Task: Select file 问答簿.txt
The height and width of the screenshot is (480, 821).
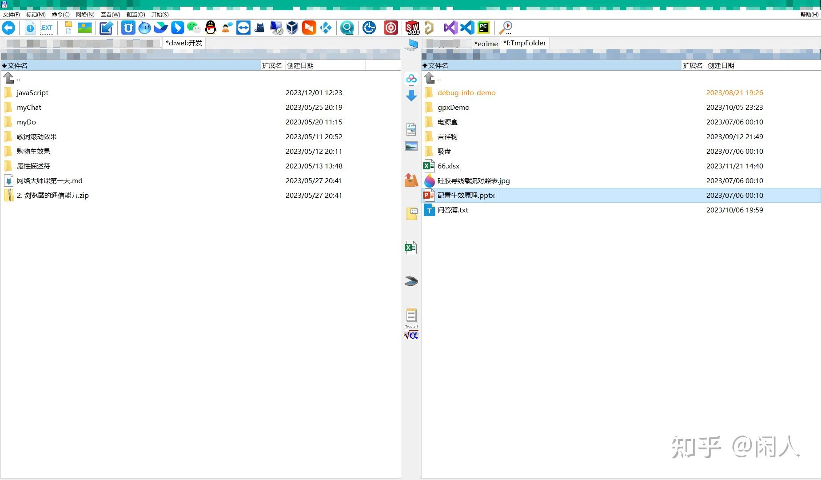Action: pyautogui.click(x=621, y=210)
